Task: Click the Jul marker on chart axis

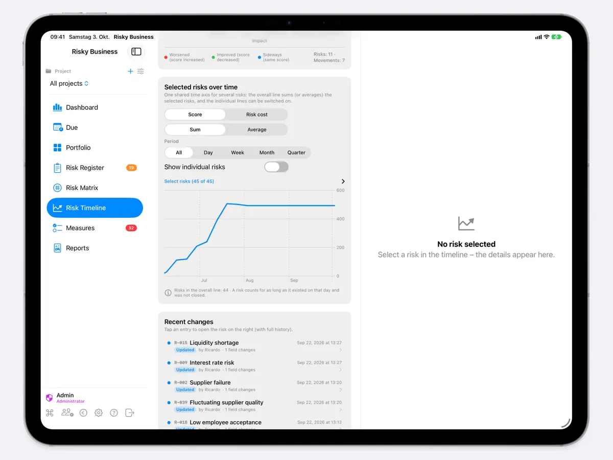Action: 204,281
